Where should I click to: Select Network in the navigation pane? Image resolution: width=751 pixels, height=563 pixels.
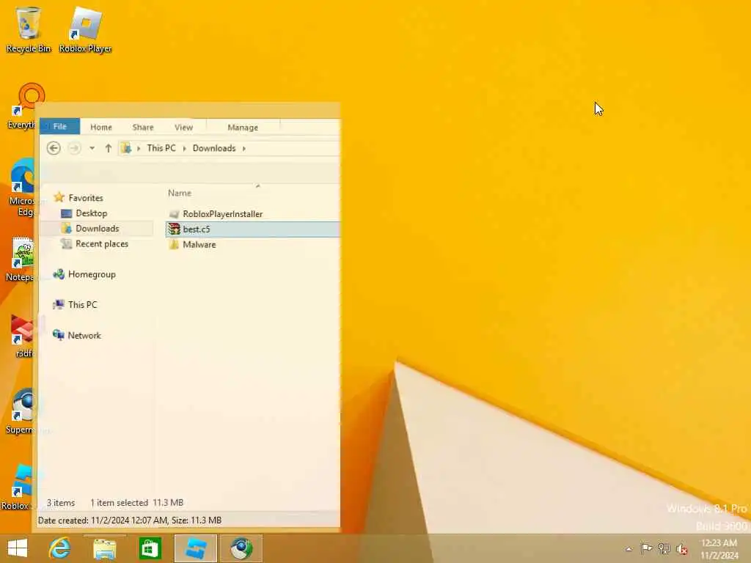tap(84, 336)
